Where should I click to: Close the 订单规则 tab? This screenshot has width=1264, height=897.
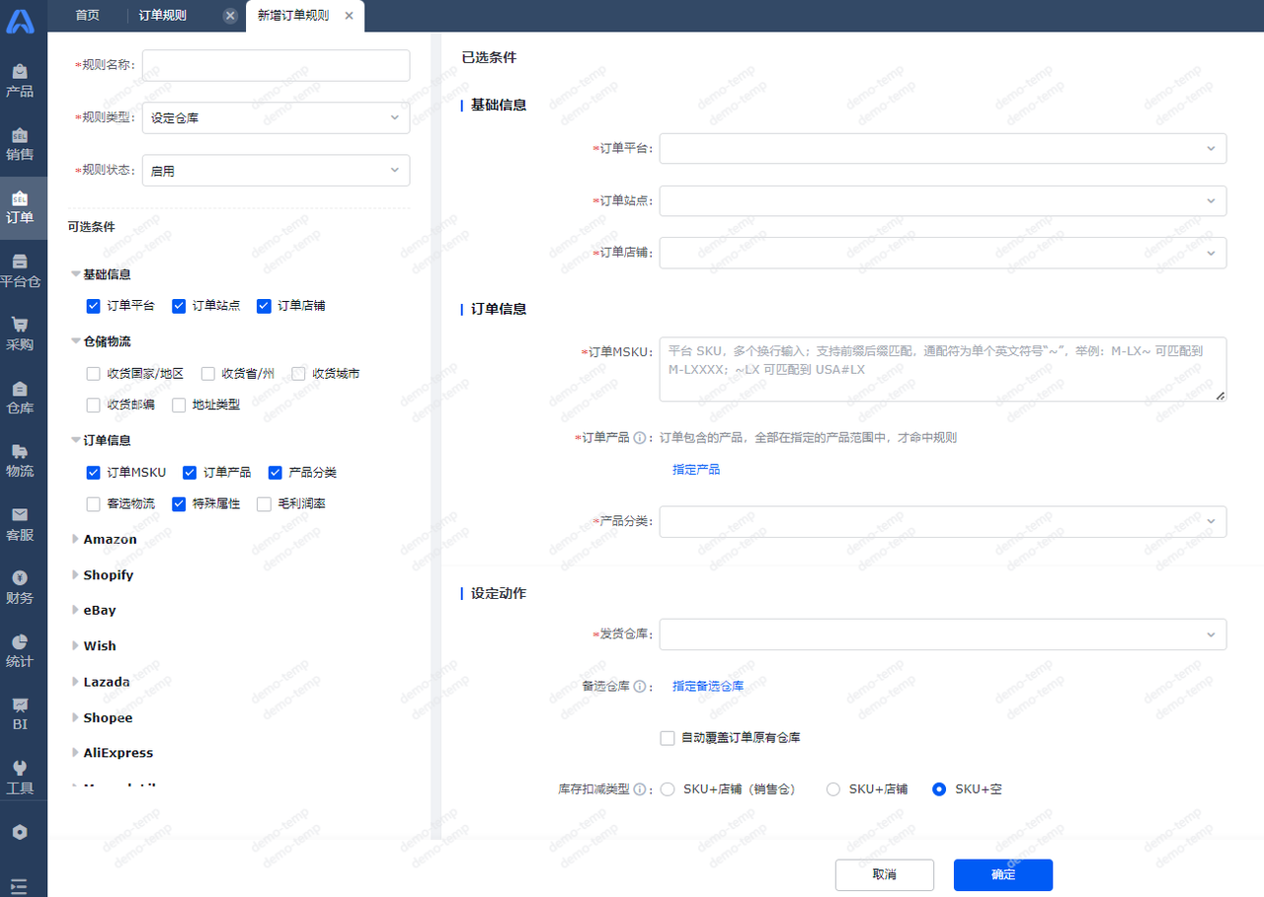(230, 16)
